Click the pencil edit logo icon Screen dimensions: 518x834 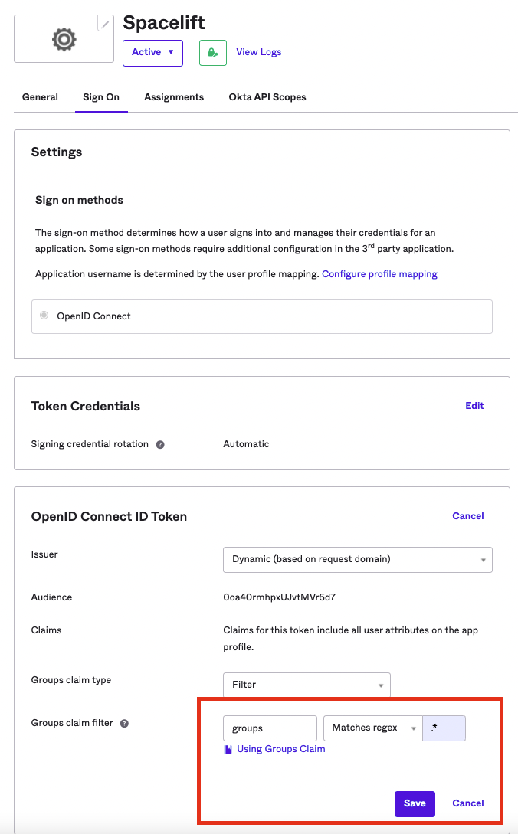pyautogui.click(x=105, y=25)
